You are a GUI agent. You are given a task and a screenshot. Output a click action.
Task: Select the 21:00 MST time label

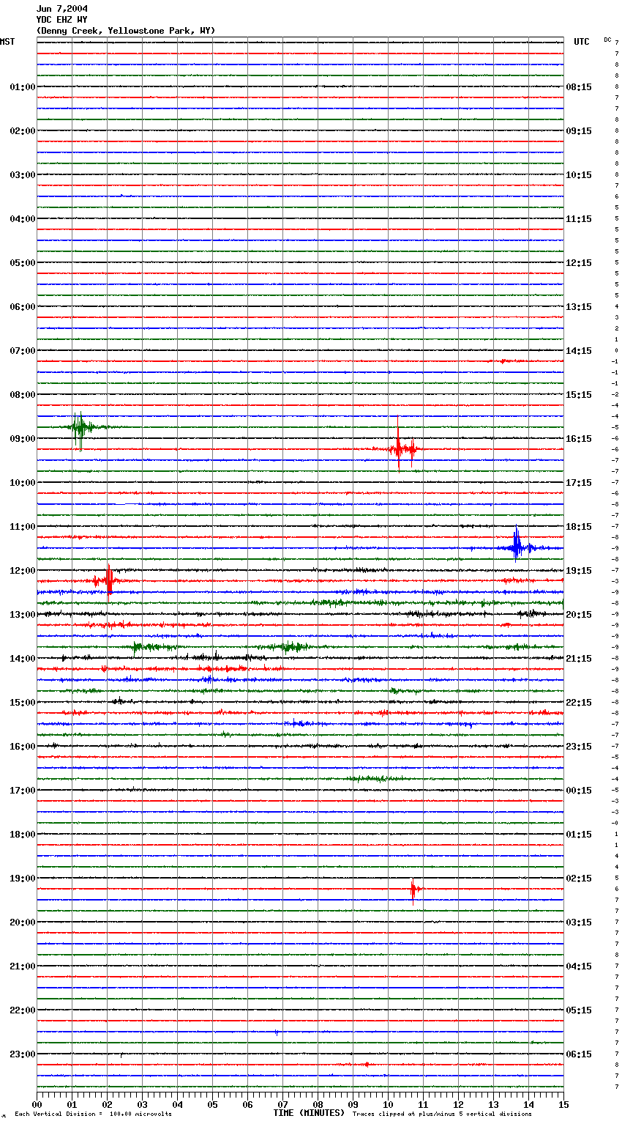tap(23, 966)
